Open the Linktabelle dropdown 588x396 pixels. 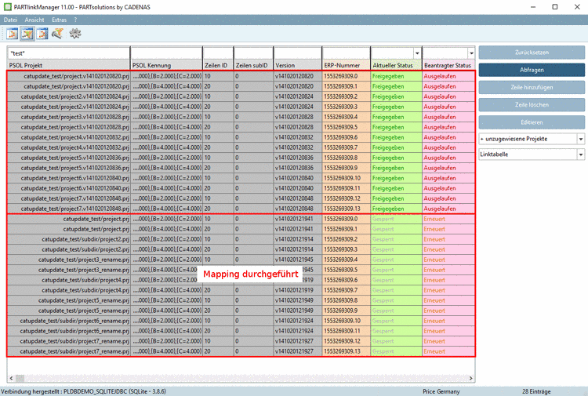[x=580, y=155]
